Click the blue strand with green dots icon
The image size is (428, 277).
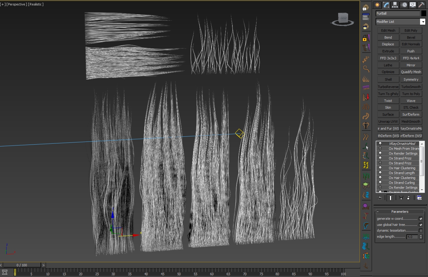[x=366, y=246]
